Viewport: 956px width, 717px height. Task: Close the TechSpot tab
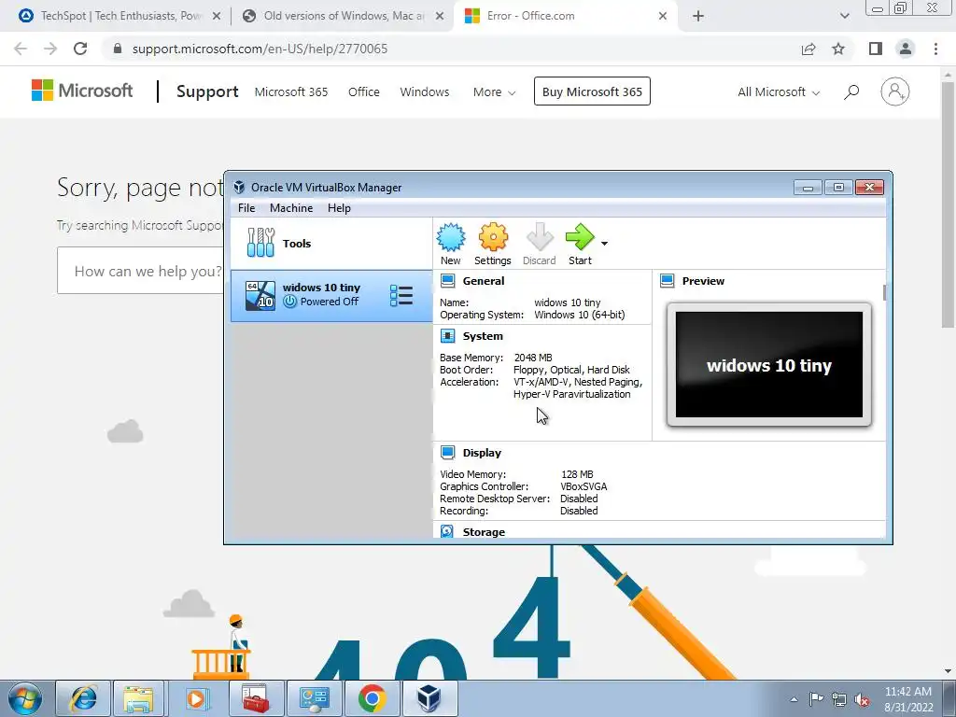tap(217, 16)
